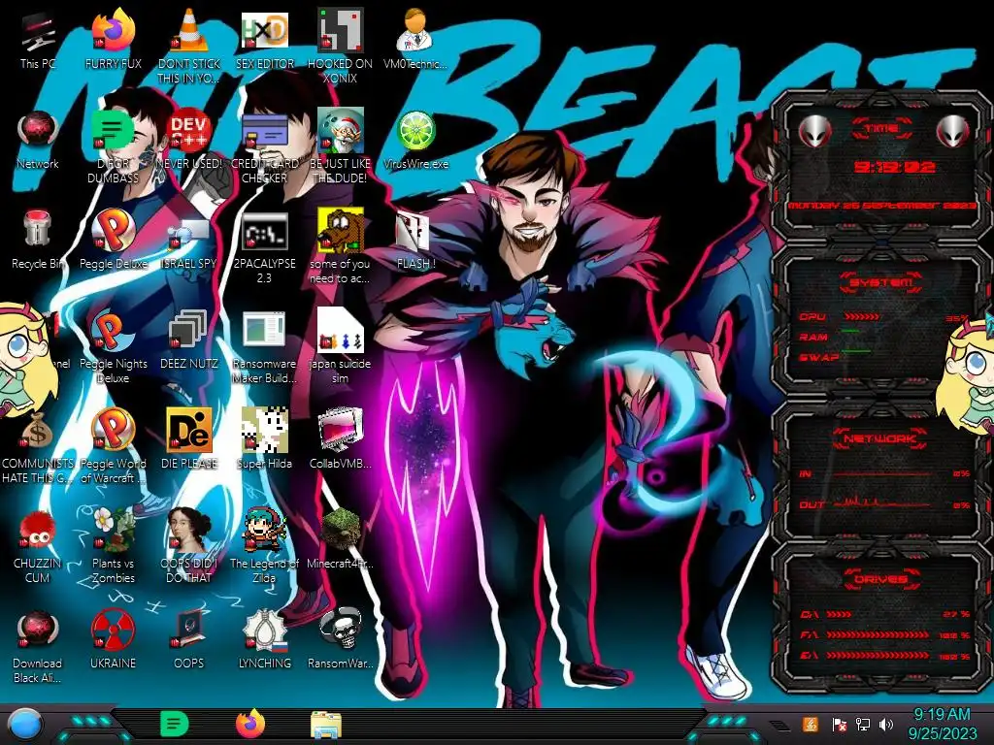Launch Peggle Nights Deluxe

[113, 346]
